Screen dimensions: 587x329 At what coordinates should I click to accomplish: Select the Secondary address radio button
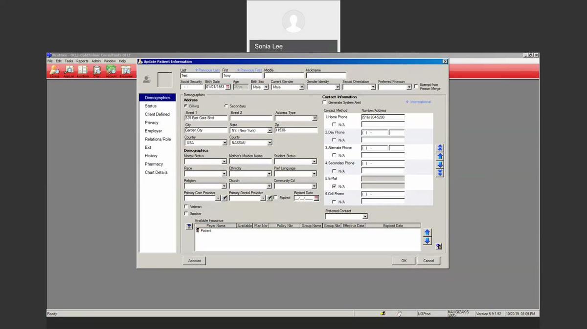[226, 106]
